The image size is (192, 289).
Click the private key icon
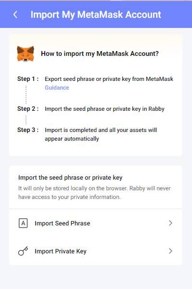[x=23, y=251]
